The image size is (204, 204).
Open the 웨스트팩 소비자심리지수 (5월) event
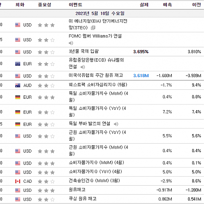(x=98, y=85)
